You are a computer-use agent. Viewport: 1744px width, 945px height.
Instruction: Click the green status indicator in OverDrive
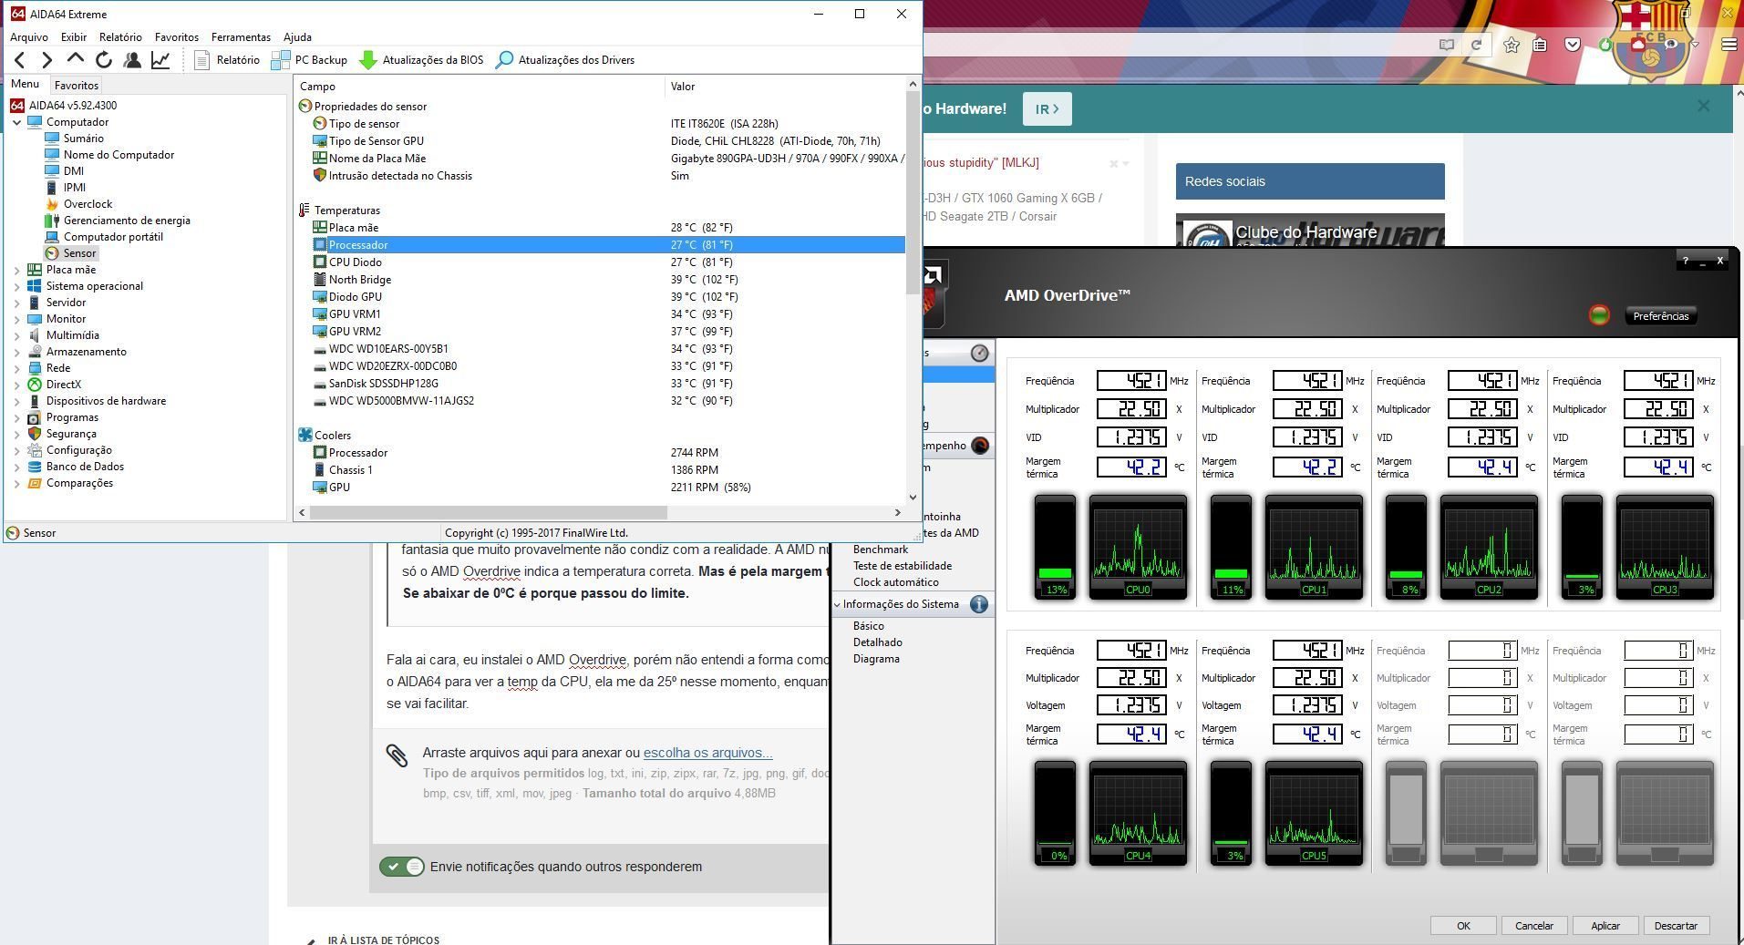1599,315
